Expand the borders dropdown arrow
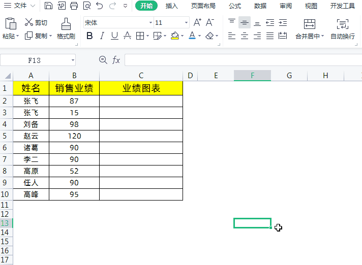Viewport: 362px width, 265px height. [147, 36]
